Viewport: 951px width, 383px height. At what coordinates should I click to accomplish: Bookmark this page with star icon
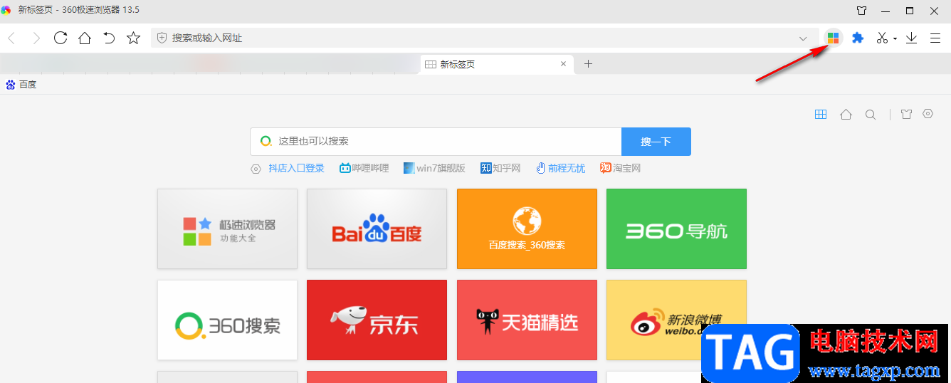coord(133,38)
